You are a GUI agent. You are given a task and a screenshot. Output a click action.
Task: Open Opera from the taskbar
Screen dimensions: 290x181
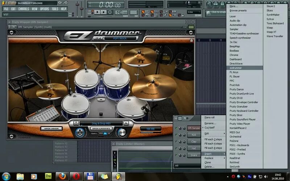pyautogui.click(x=76, y=176)
